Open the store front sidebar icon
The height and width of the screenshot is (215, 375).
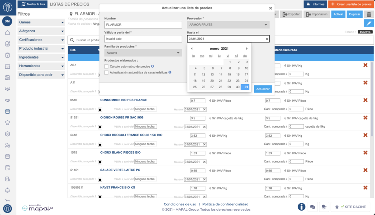click(7, 67)
